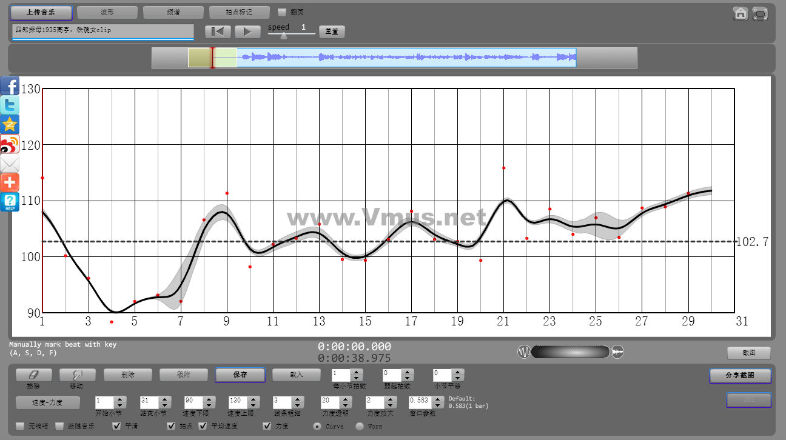Share via the Twitter sidebar icon
The image size is (786, 440).
(x=10, y=105)
